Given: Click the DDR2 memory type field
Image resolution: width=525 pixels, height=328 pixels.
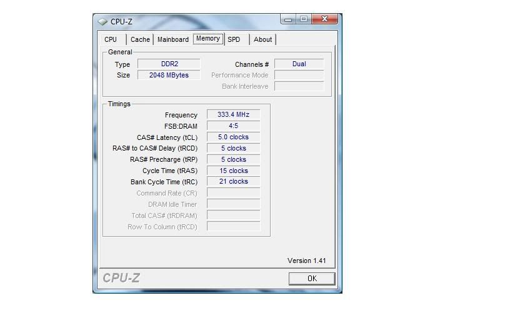Looking at the screenshot, I should [169, 64].
